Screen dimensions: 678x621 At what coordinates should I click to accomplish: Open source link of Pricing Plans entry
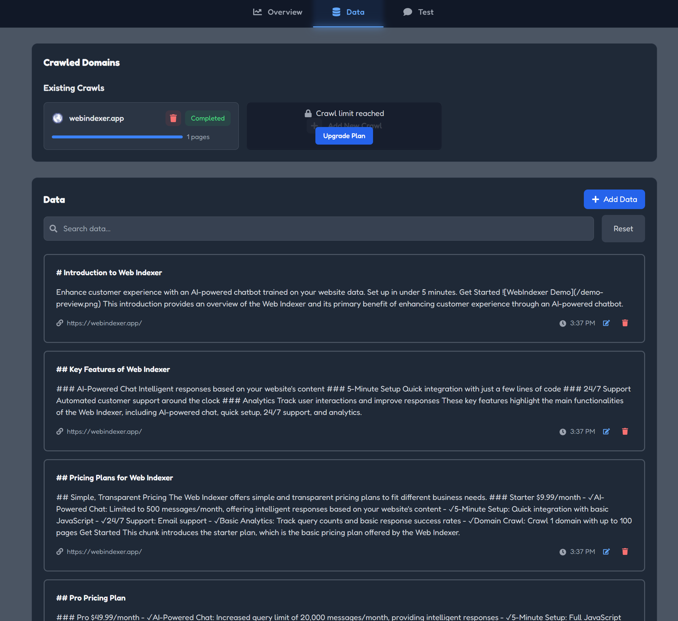pos(104,552)
